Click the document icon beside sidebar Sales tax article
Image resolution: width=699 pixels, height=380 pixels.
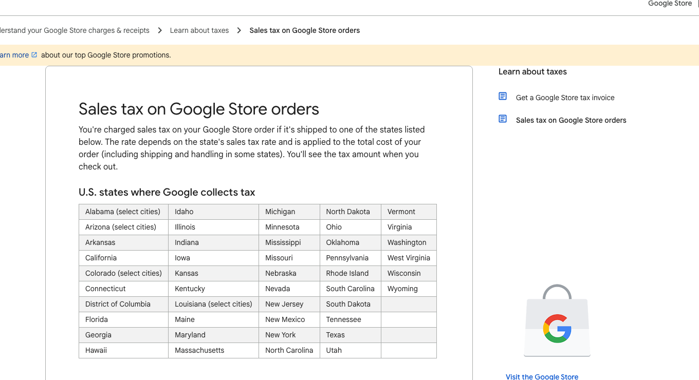[503, 119]
